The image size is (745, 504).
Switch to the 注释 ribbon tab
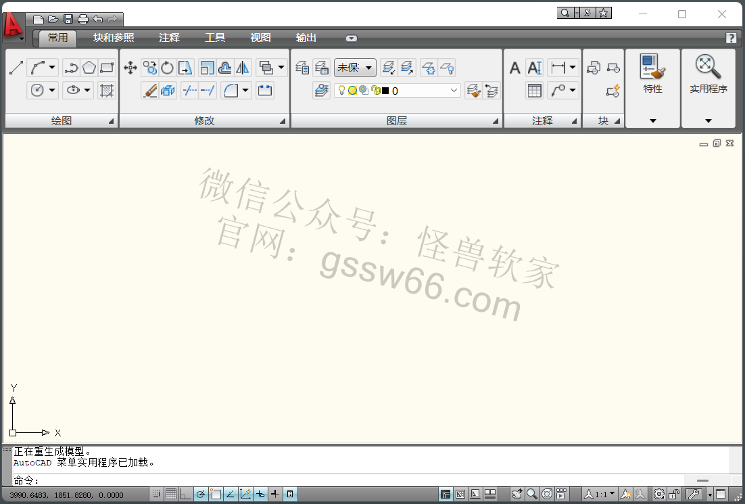pyautogui.click(x=169, y=38)
